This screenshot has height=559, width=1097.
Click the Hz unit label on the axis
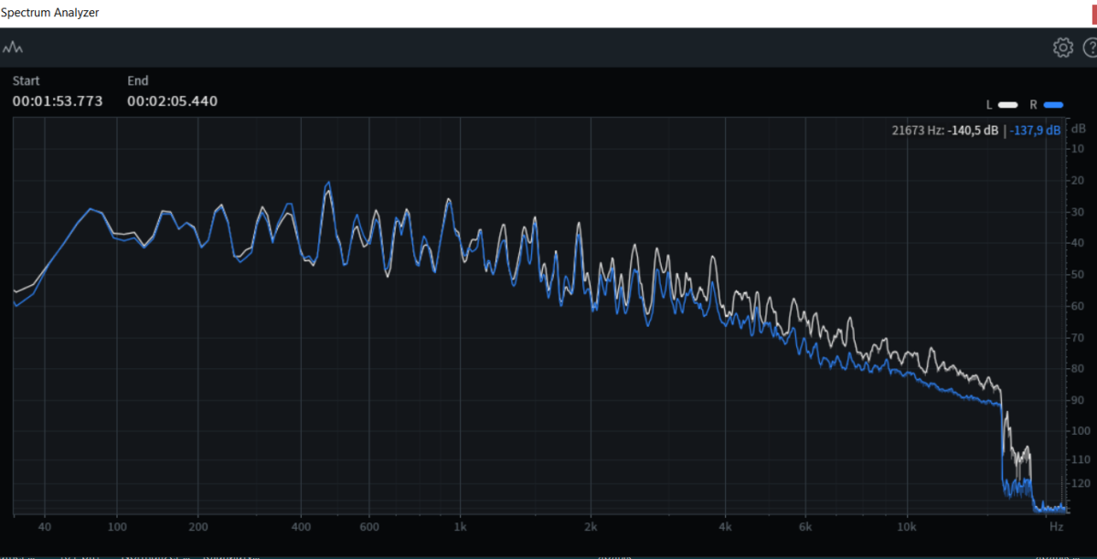tap(1056, 527)
